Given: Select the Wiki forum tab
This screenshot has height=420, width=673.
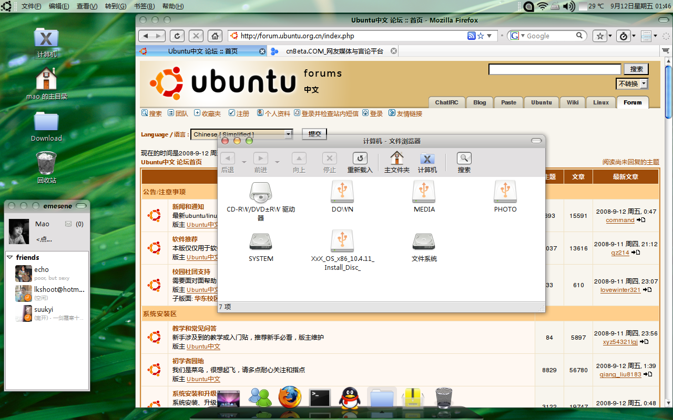Looking at the screenshot, I should pyautogui.click(x=573, y=102).
